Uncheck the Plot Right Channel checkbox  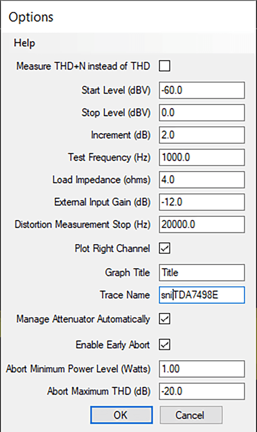coord(165,248)
